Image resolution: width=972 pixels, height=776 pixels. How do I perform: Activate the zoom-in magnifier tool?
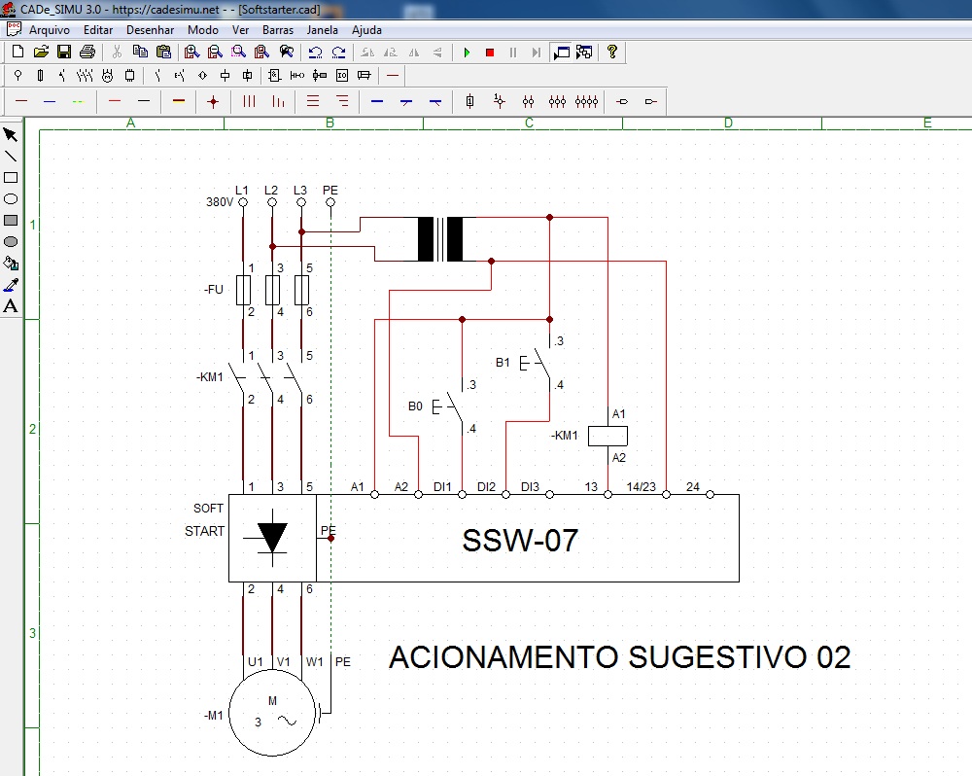click(x=191, y=53)
